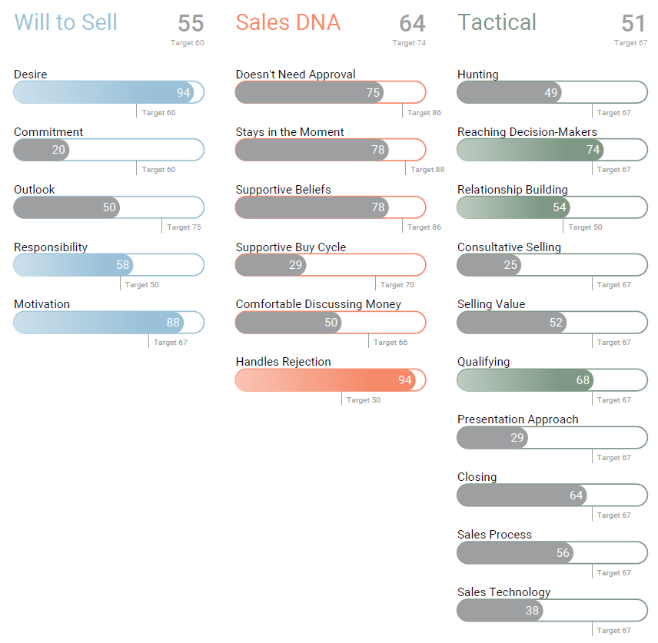Viewport: 658px width, 643px height.
Task: Click the Supportive Buy Cycle bar
Action: (x=330, y=265)
